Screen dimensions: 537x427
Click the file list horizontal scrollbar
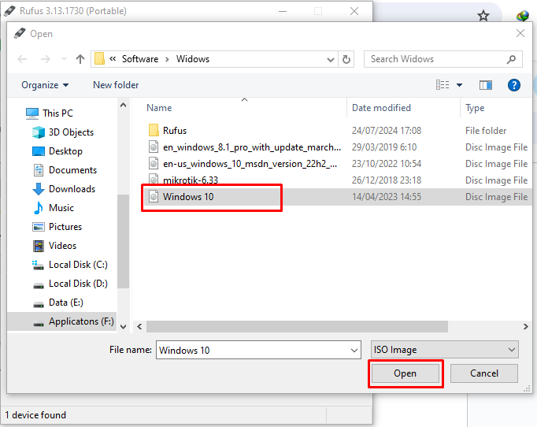(x=297, y=327)
